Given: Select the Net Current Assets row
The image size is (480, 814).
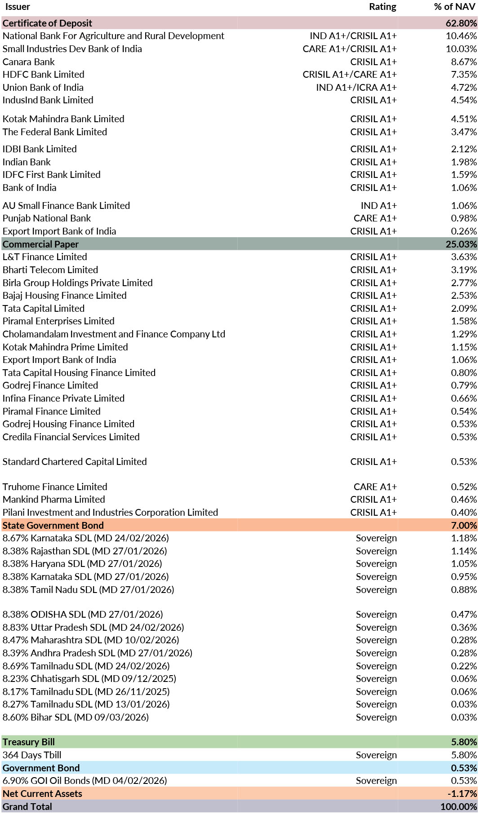Looking at the screenshot, I should click(42, 794).
